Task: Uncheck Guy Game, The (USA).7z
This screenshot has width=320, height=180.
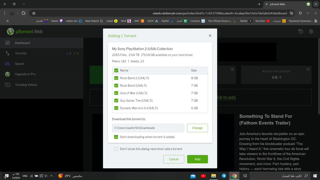Action: click(x=116, y=101)
